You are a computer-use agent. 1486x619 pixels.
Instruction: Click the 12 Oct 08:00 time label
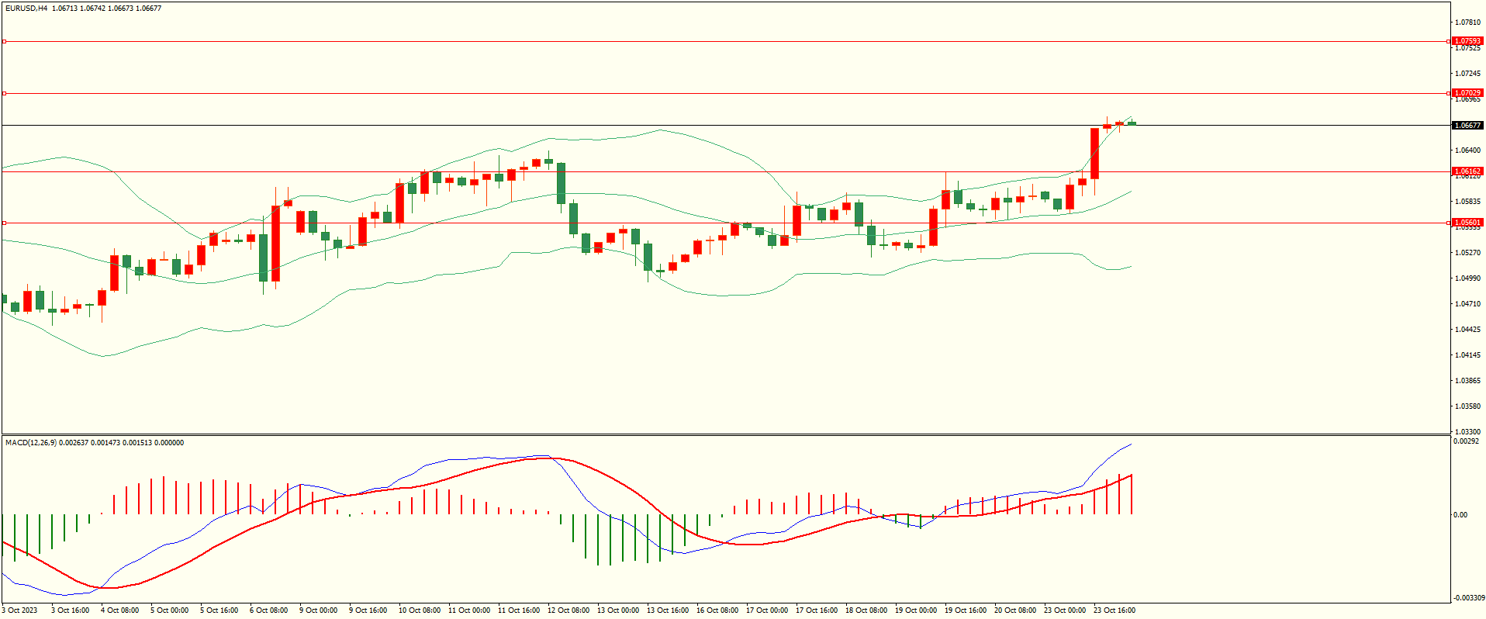coord(568,610)
